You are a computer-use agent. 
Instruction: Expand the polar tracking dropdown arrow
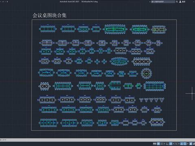tap(173, 144)
